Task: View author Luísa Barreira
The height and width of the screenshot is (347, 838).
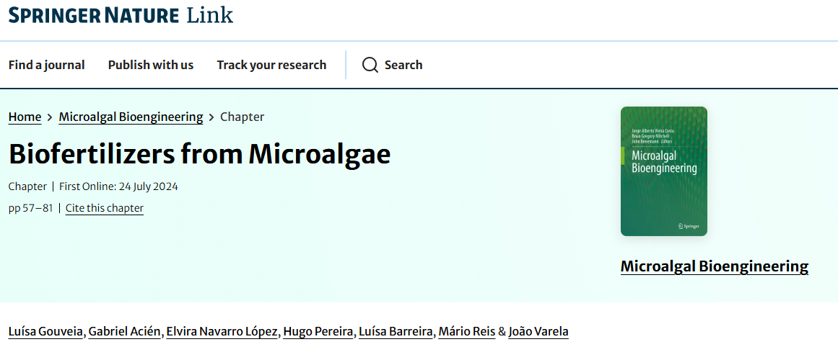Action: (396, 332)
